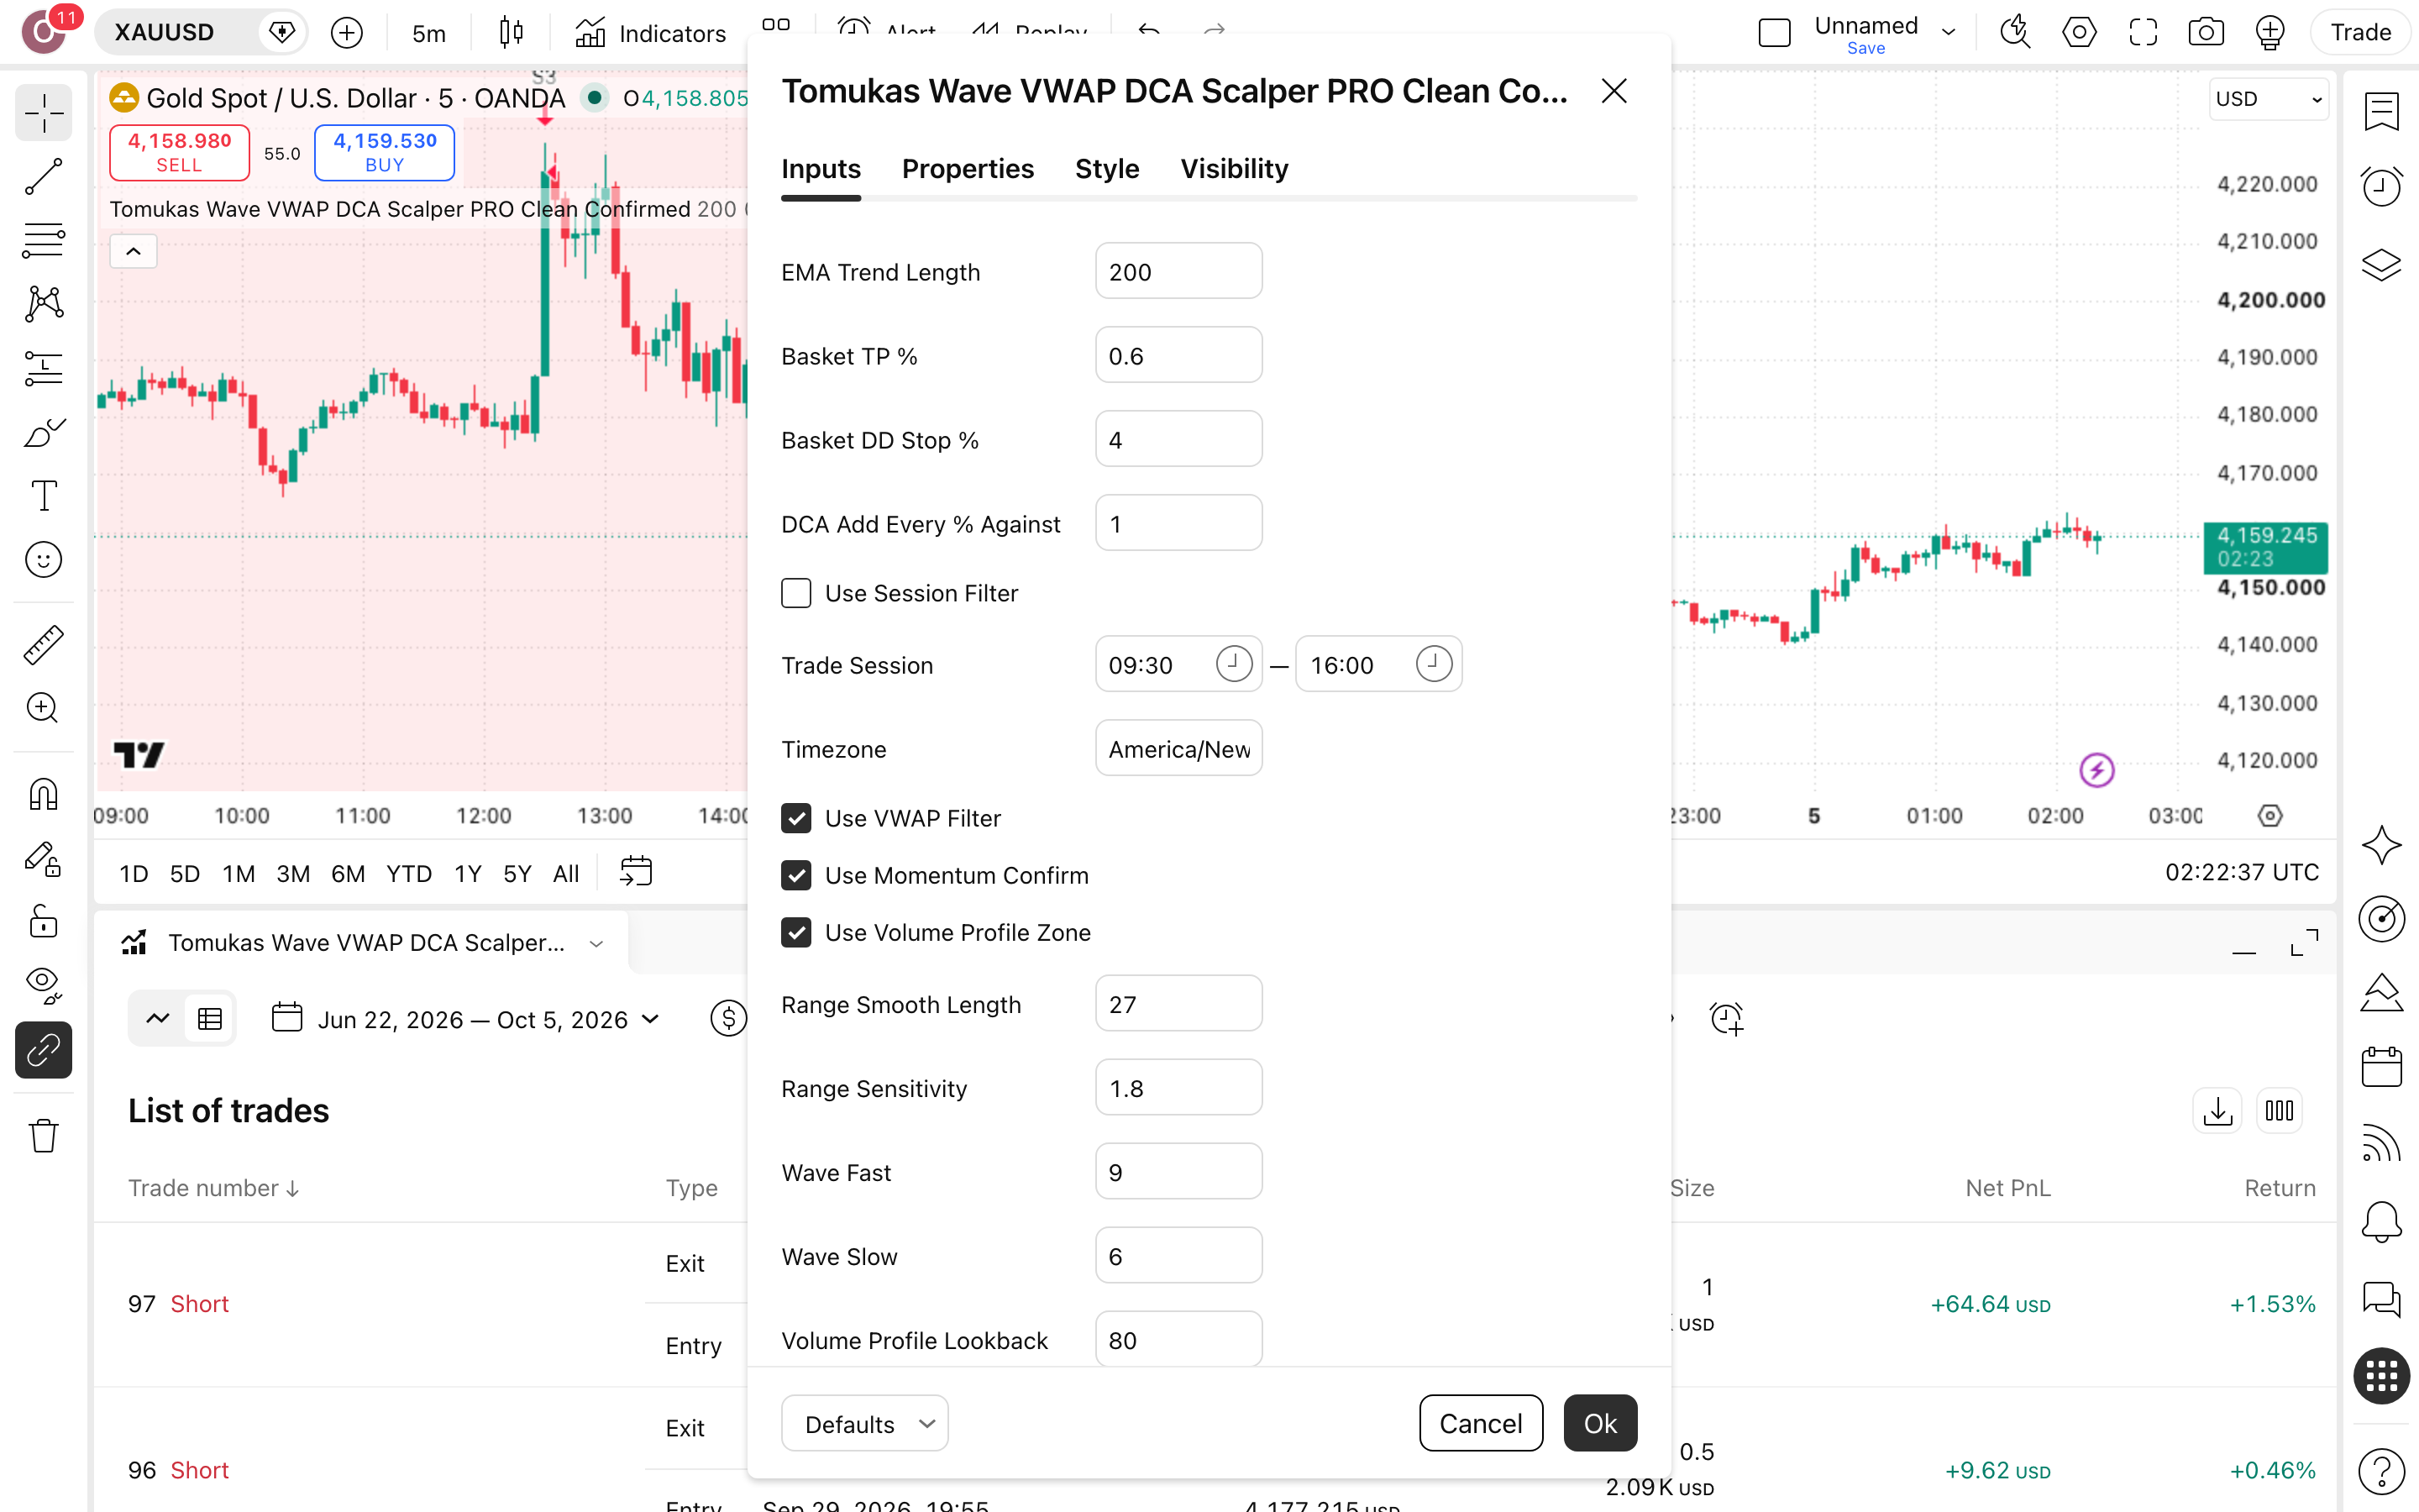2419x1512 pixels.
Task: Select the ruler measure tool
Action: pos(43,645)
